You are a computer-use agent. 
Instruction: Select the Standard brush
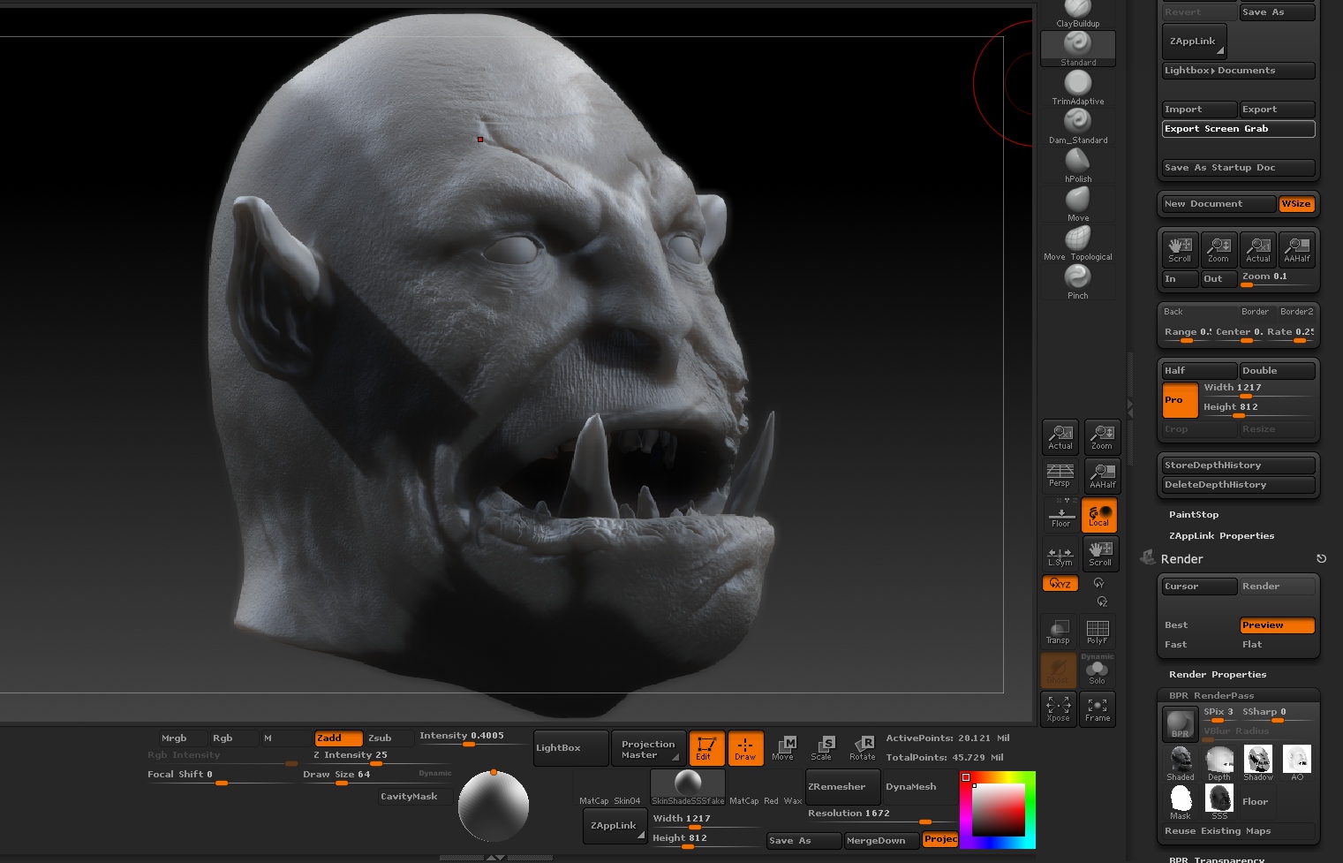coord(1078,49)
